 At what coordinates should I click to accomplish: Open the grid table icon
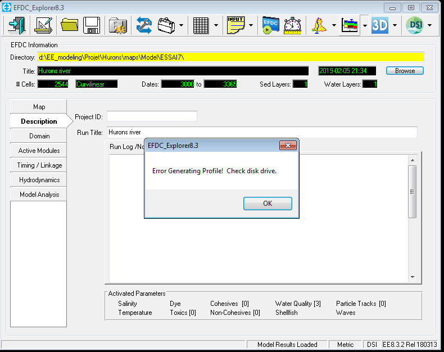[x=201, y=25]
